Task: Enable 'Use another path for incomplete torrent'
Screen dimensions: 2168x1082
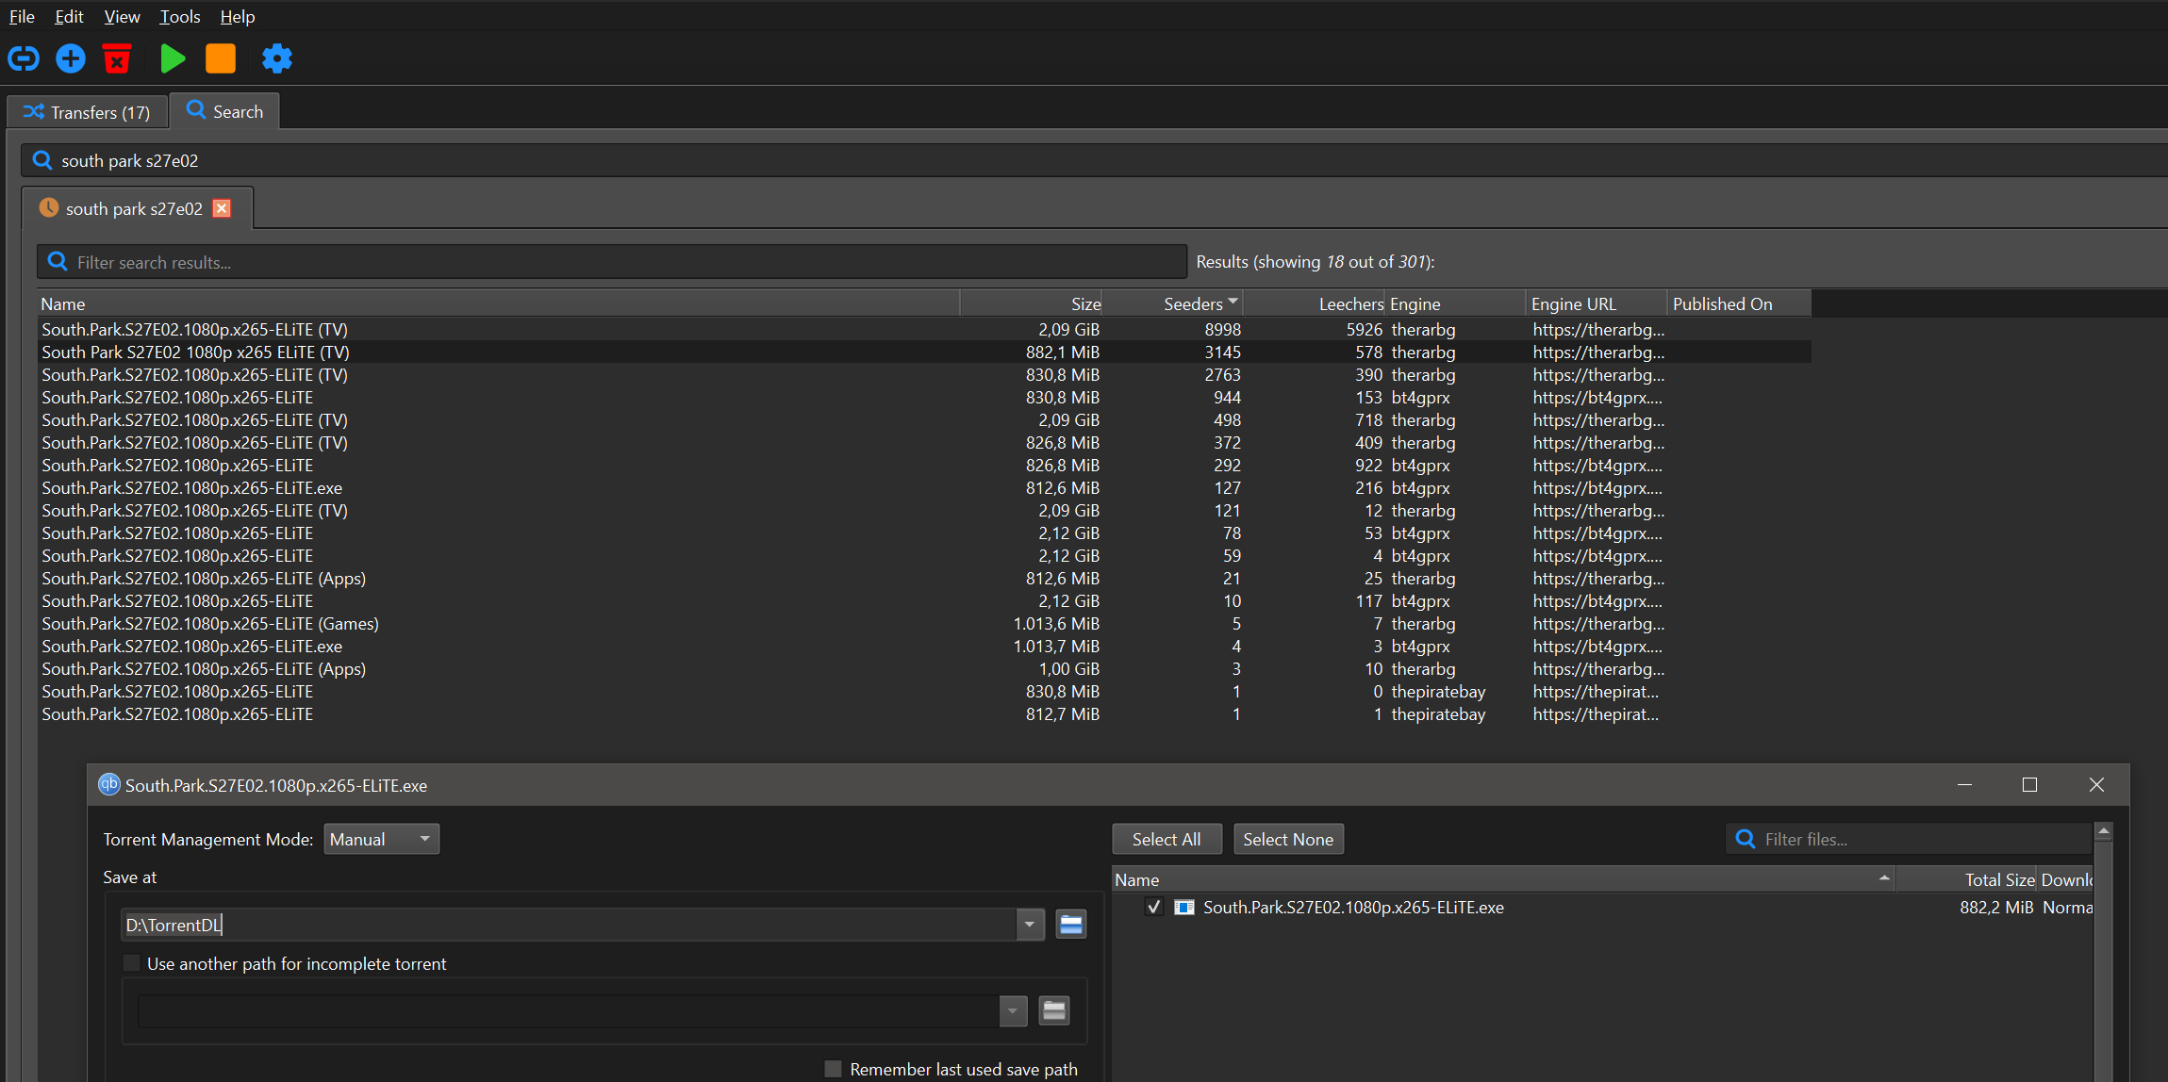Action: (132, 963)
